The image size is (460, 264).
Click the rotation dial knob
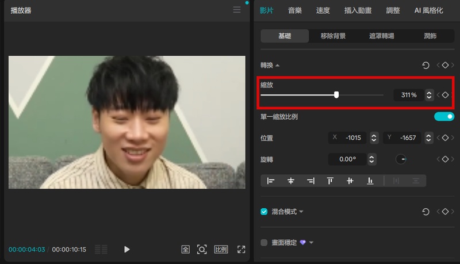click(x=401, y=159)
